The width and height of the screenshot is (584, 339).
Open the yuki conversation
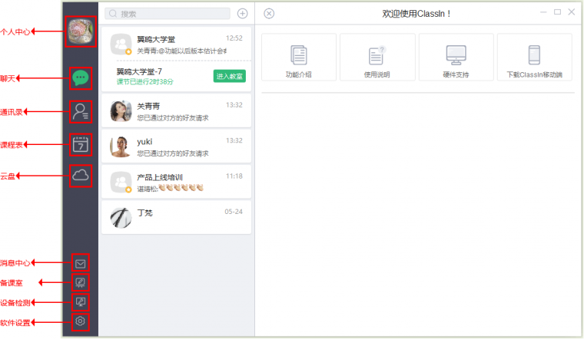coord(176,146)
